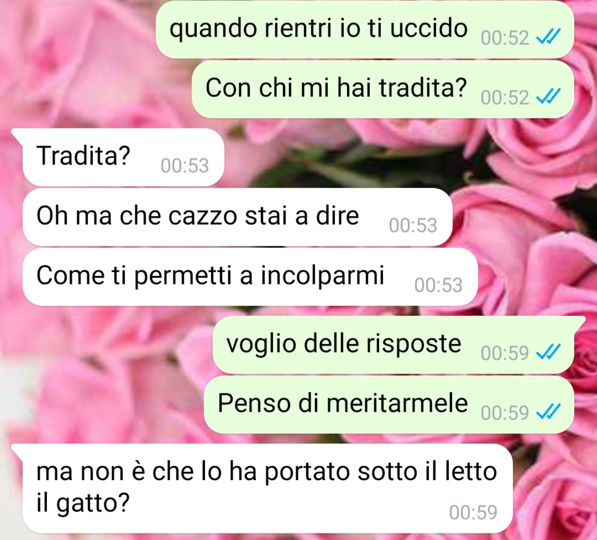597x540 pixels.
Task: Tap the 00:52 timestamp on 'Con chi mi hai tradita?'
Action: tap(505, 97)
